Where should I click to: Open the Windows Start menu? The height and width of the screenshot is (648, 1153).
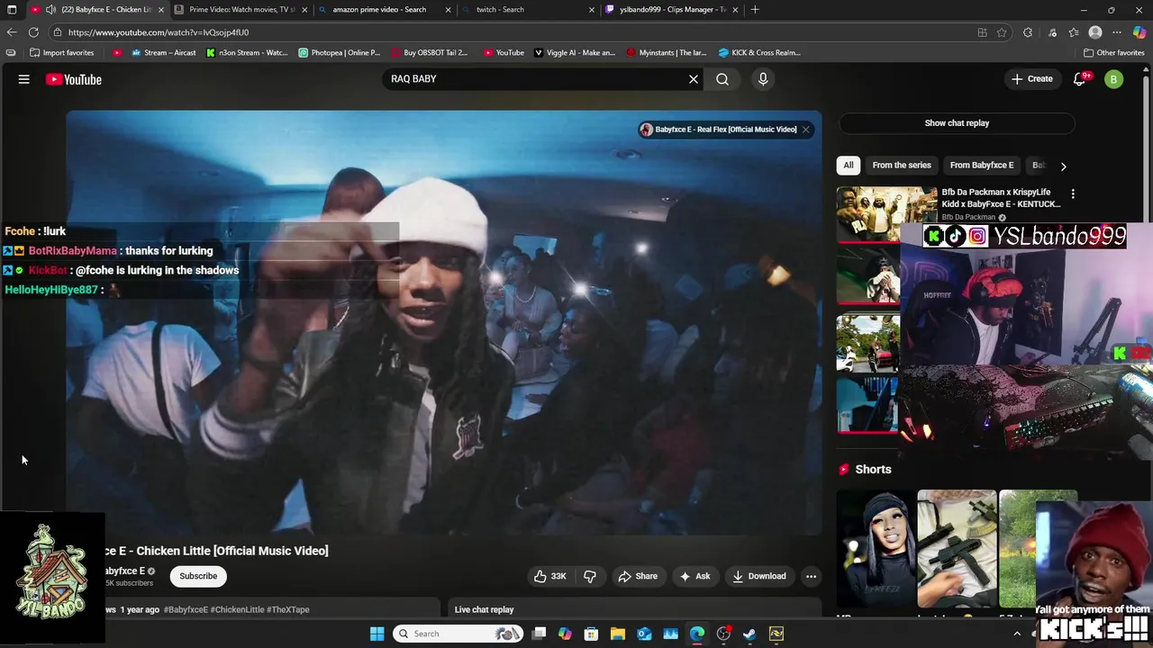click(377, 634)
